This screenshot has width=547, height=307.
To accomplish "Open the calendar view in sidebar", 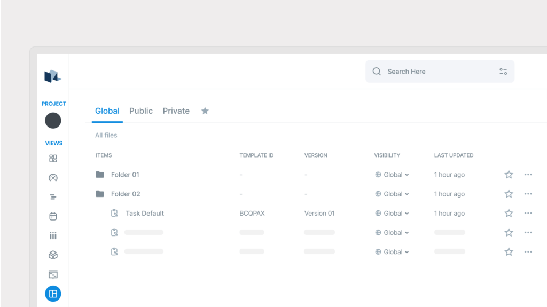I will [53, 217].
